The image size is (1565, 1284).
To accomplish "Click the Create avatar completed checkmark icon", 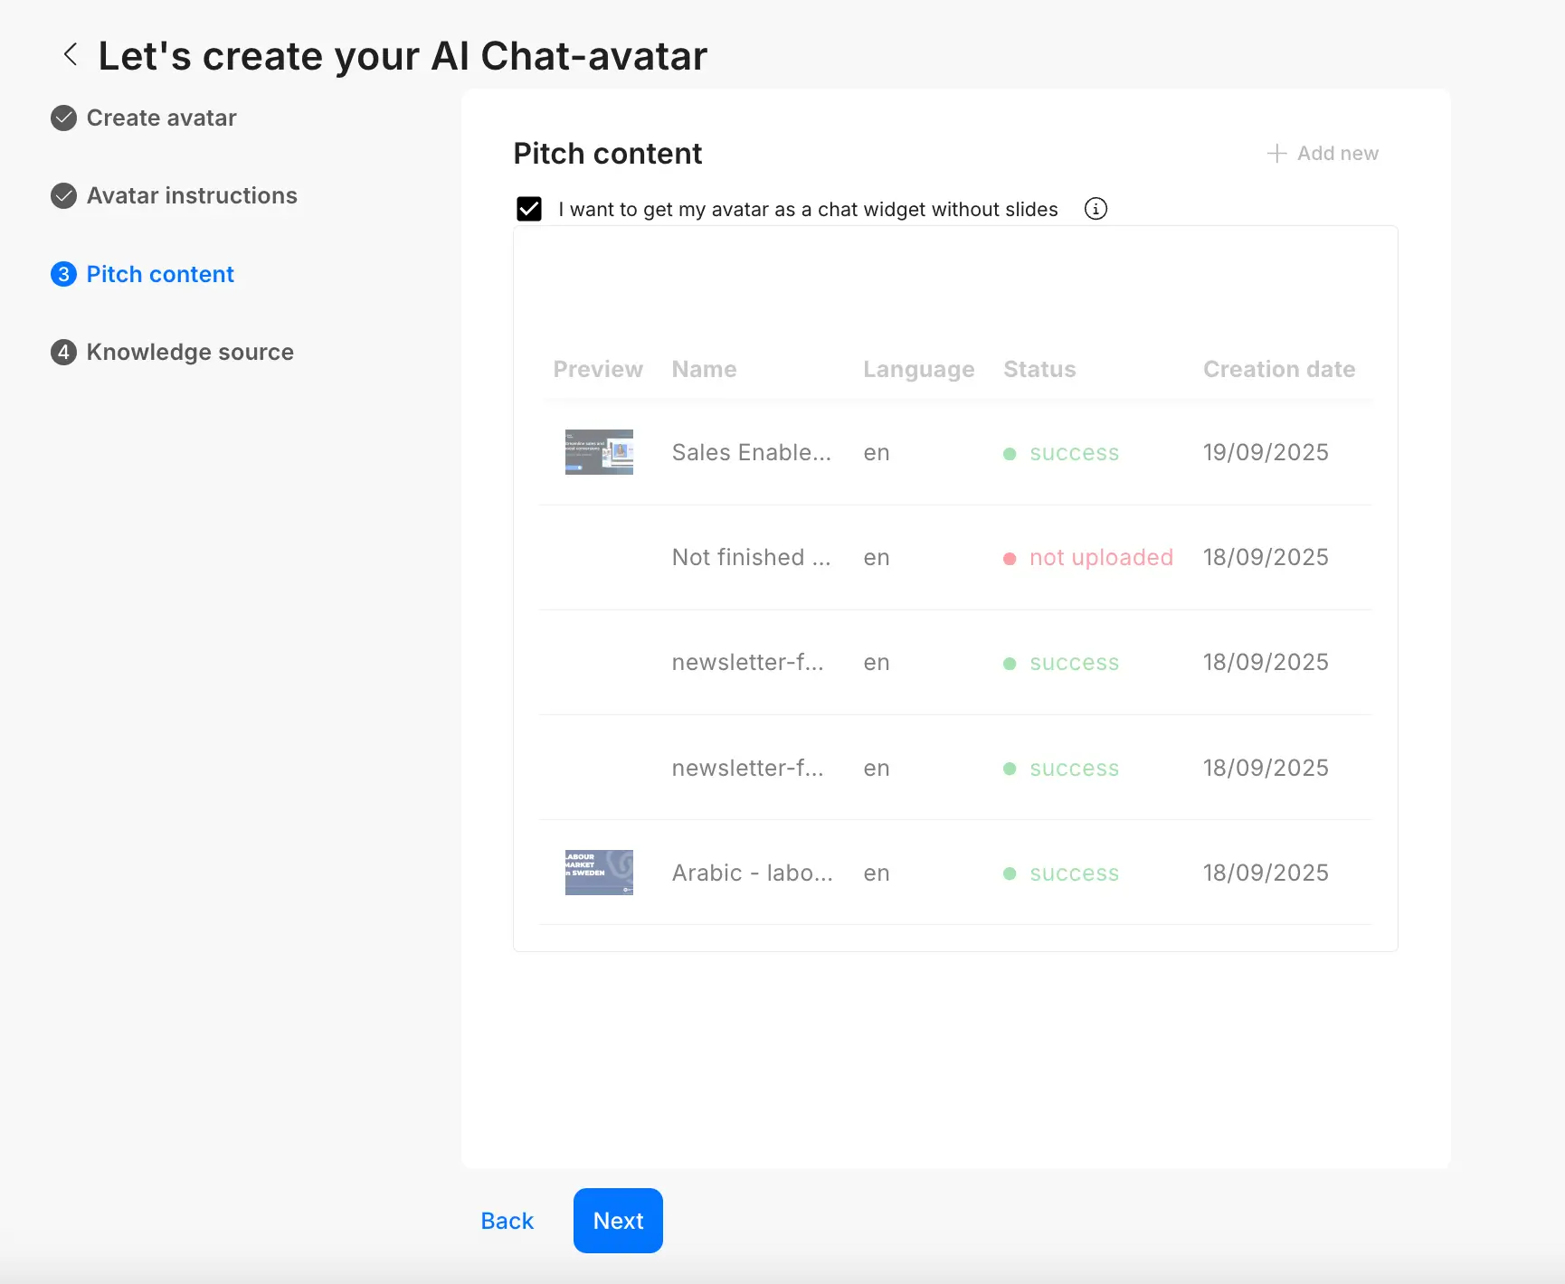I will pos(62,118).
